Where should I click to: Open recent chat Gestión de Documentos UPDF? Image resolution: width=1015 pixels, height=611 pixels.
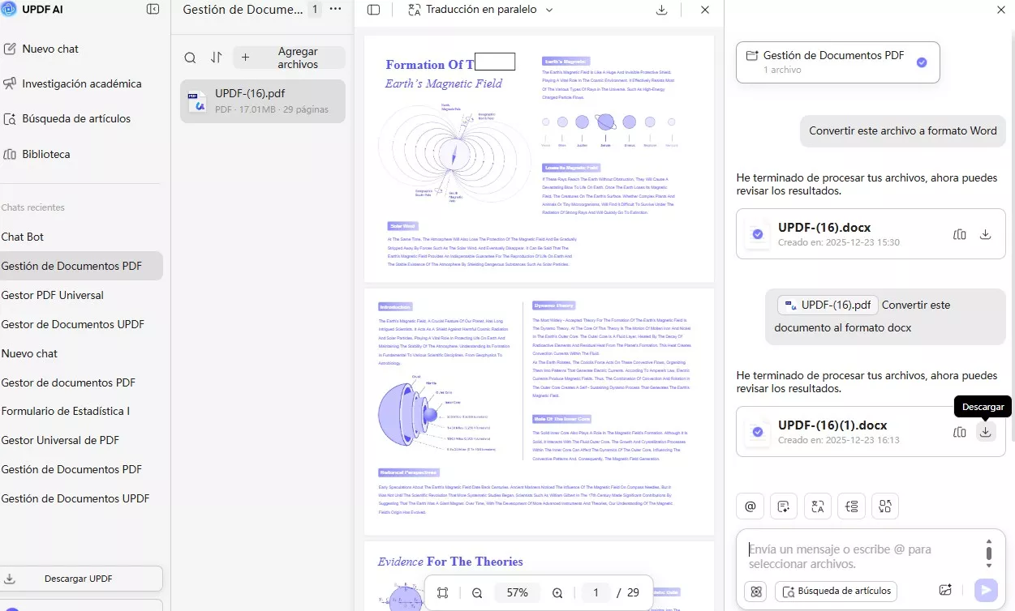click(x=75, y=498)
